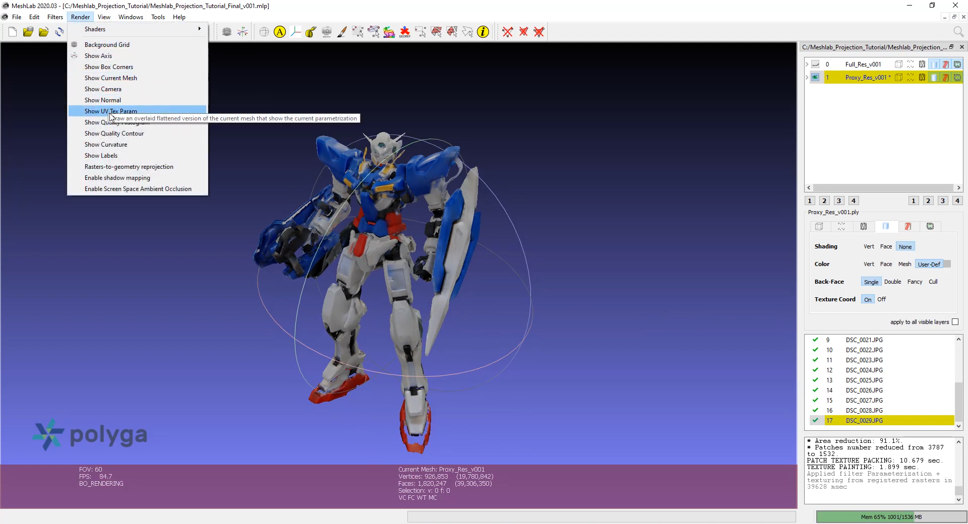Image resolution: width=968 pixels, height=524 pixels.
Task: Click the gray User-Def color swatch
Action: point(947,264)
